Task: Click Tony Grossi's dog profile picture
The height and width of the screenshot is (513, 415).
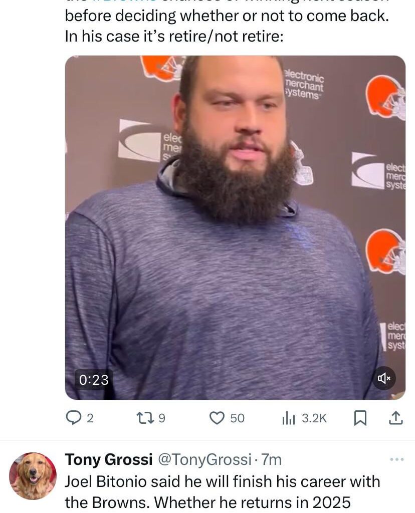Action: 33,474
